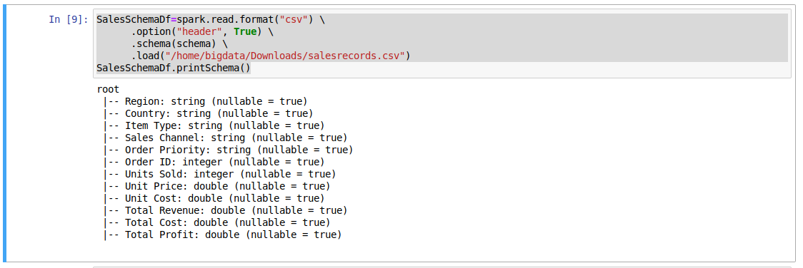803x268 pixels.
Task: Click the "header" option string in code
Action: [200, 31]
